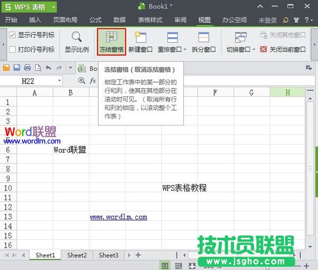
Task: Collapse the ribbon with the up chevron
Action: click(260, 6)
